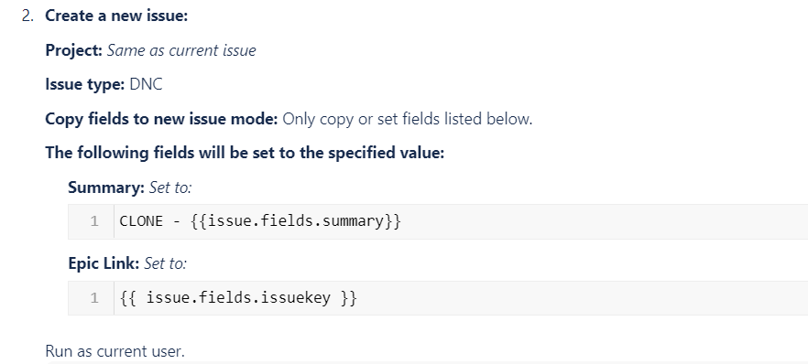Click the 'Create a new issue:' heading
Screen dimensions: 808x364
[x=116, y=16]
